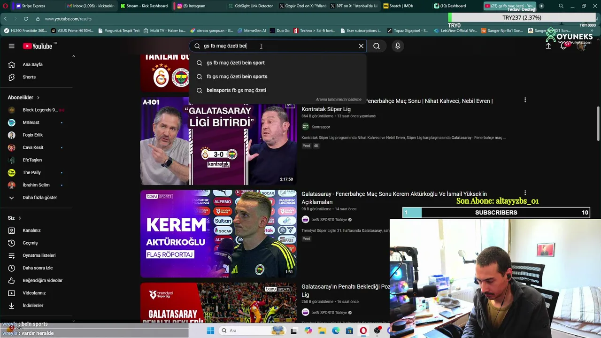Open the Multi TV bookmark
This screenshot has height=338, width=601.
tap(164, 31)
